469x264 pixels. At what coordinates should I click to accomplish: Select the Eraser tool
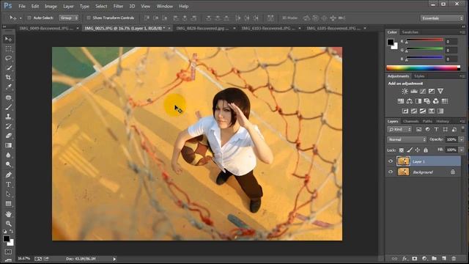8,136
